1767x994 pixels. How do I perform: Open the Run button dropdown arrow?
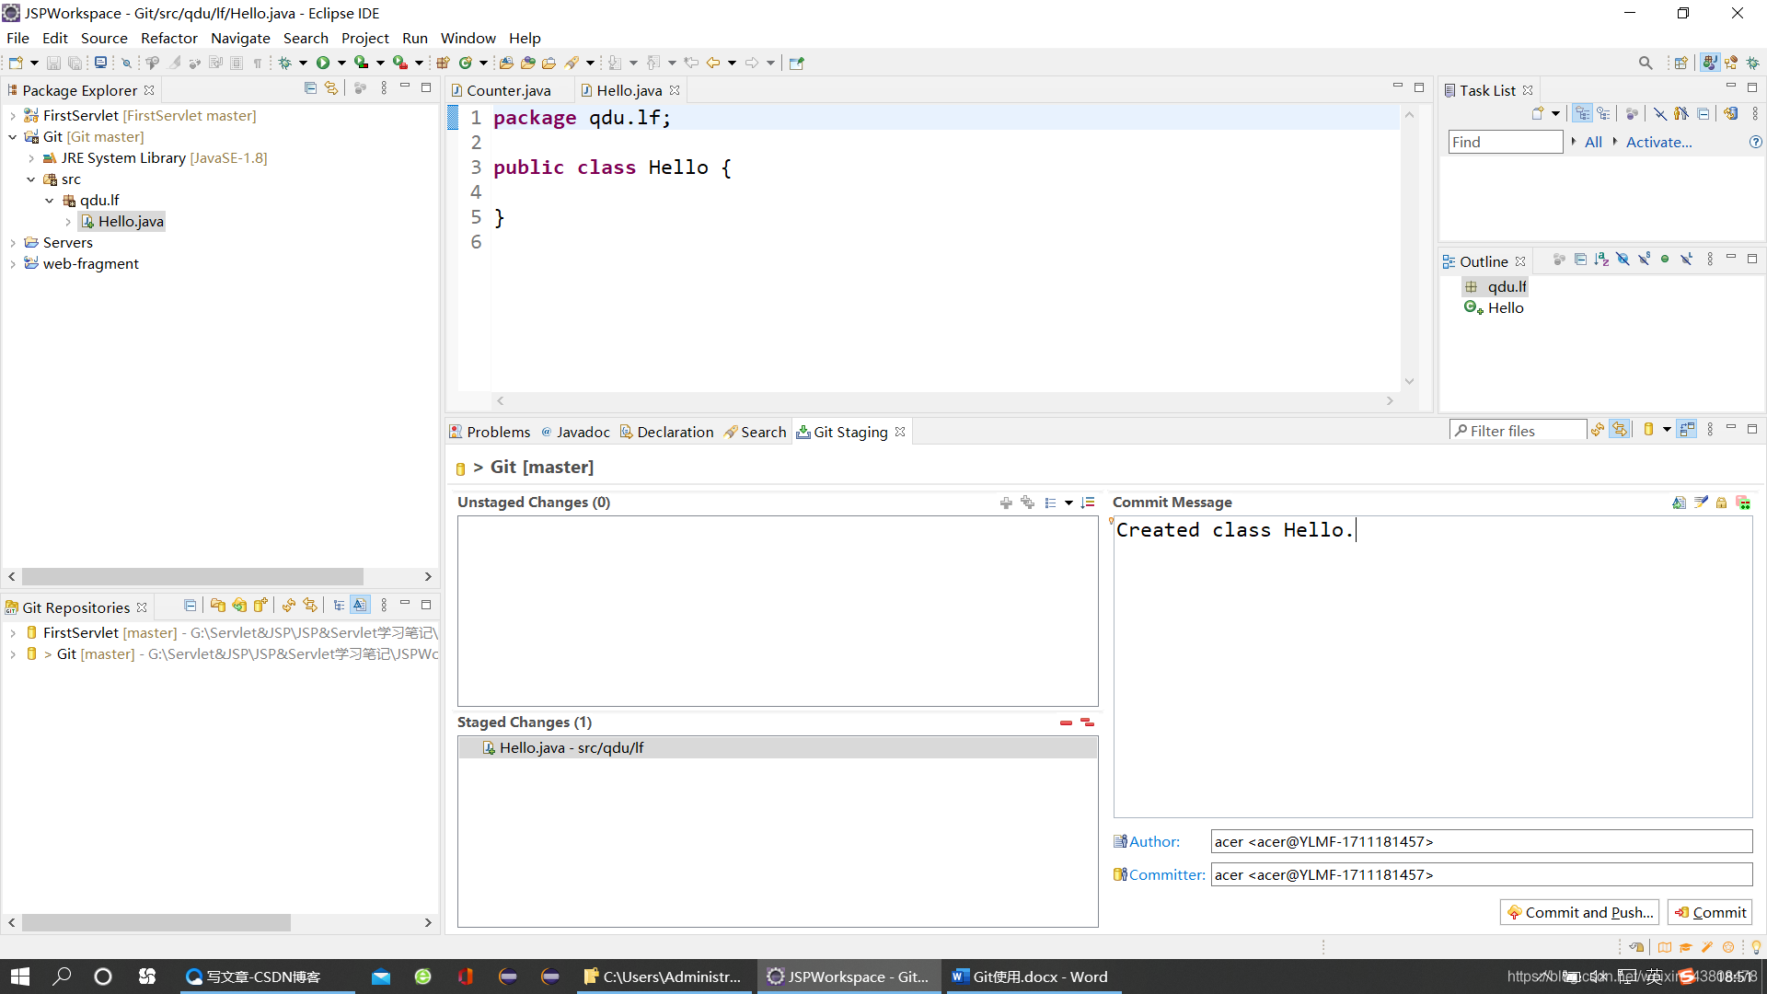(341, 63)
